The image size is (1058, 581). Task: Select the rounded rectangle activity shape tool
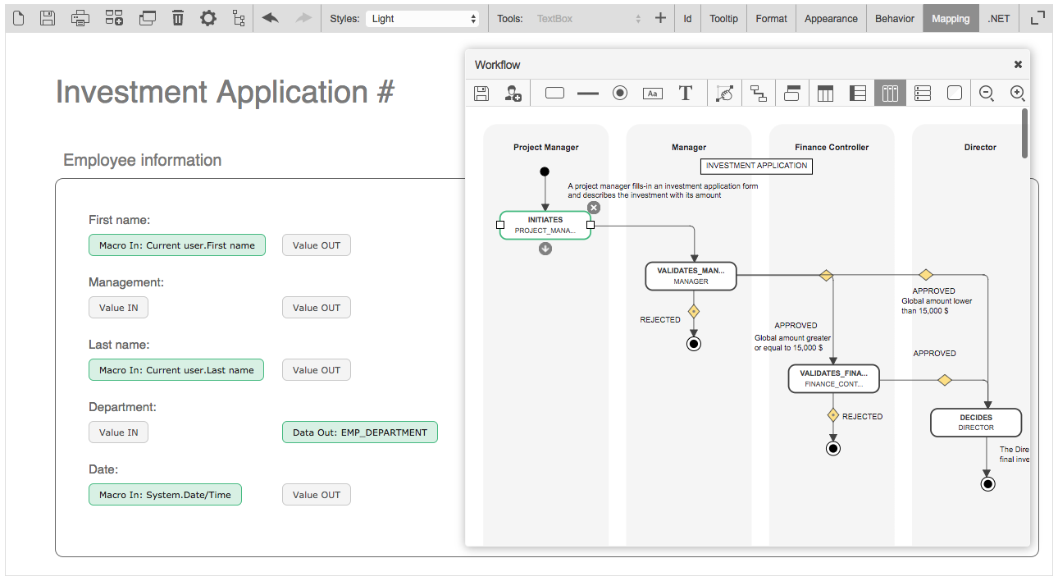[x=554, y=94]
